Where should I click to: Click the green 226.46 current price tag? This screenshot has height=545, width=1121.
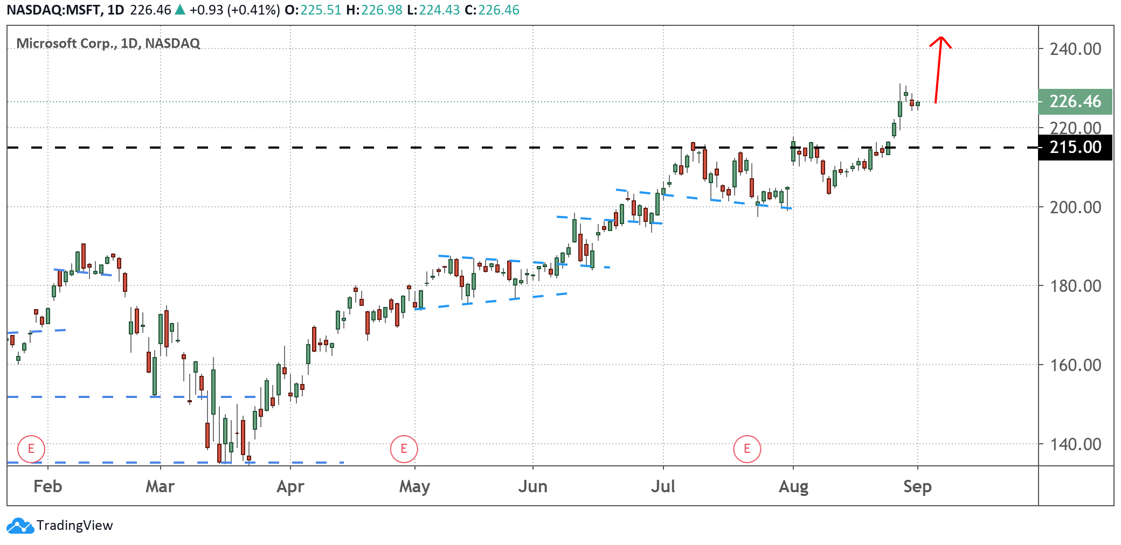point(1075,101)
